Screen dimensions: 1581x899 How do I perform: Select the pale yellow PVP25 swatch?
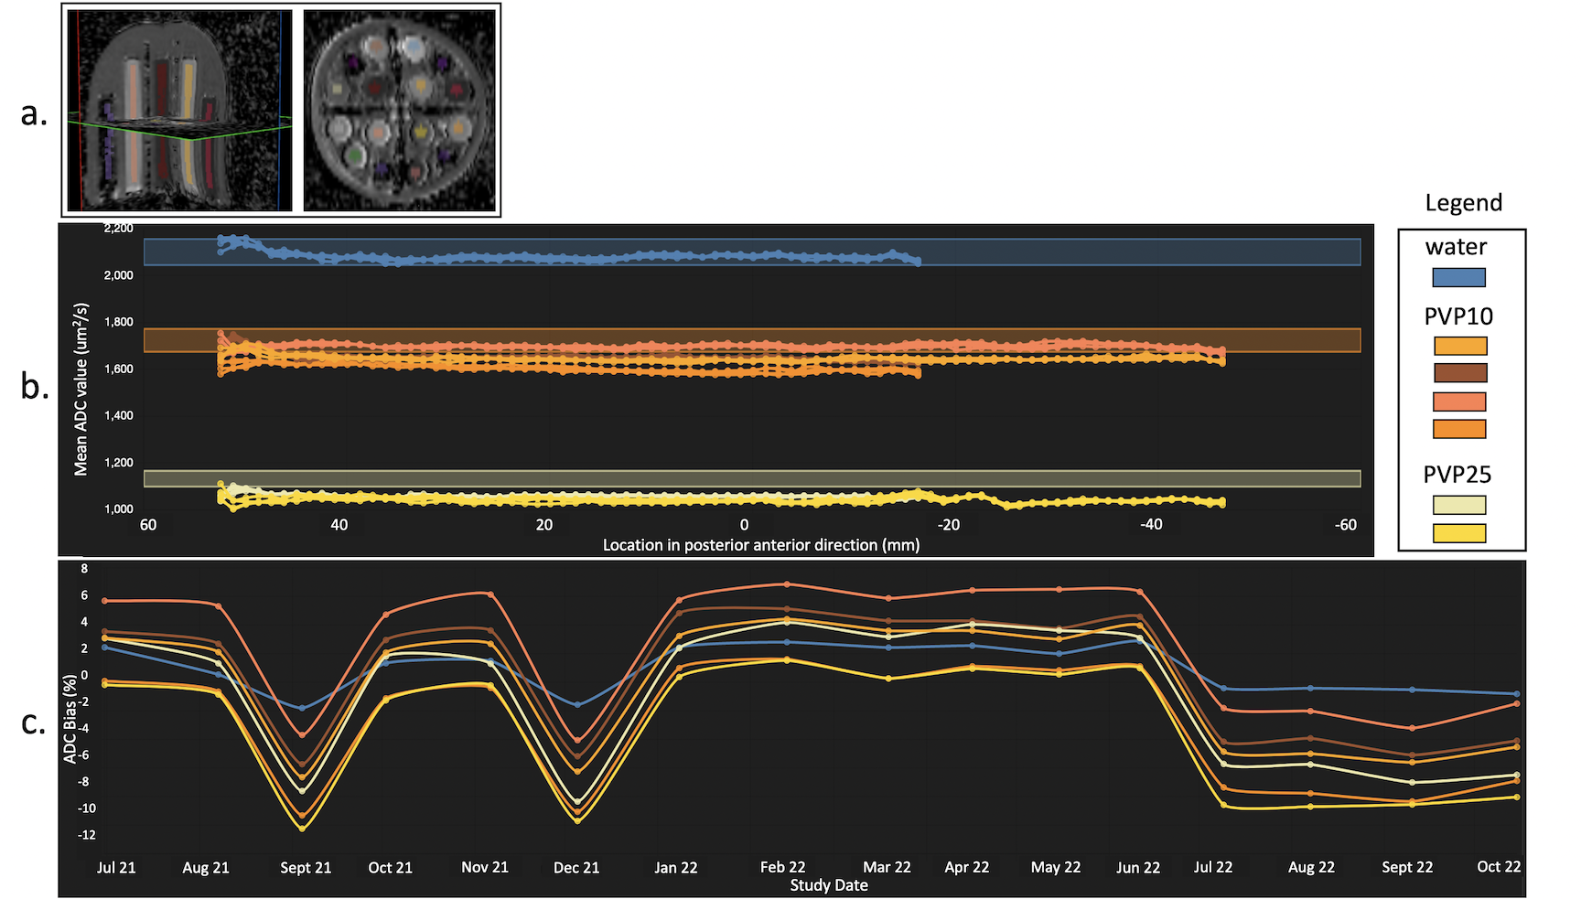click(1459, 505)
